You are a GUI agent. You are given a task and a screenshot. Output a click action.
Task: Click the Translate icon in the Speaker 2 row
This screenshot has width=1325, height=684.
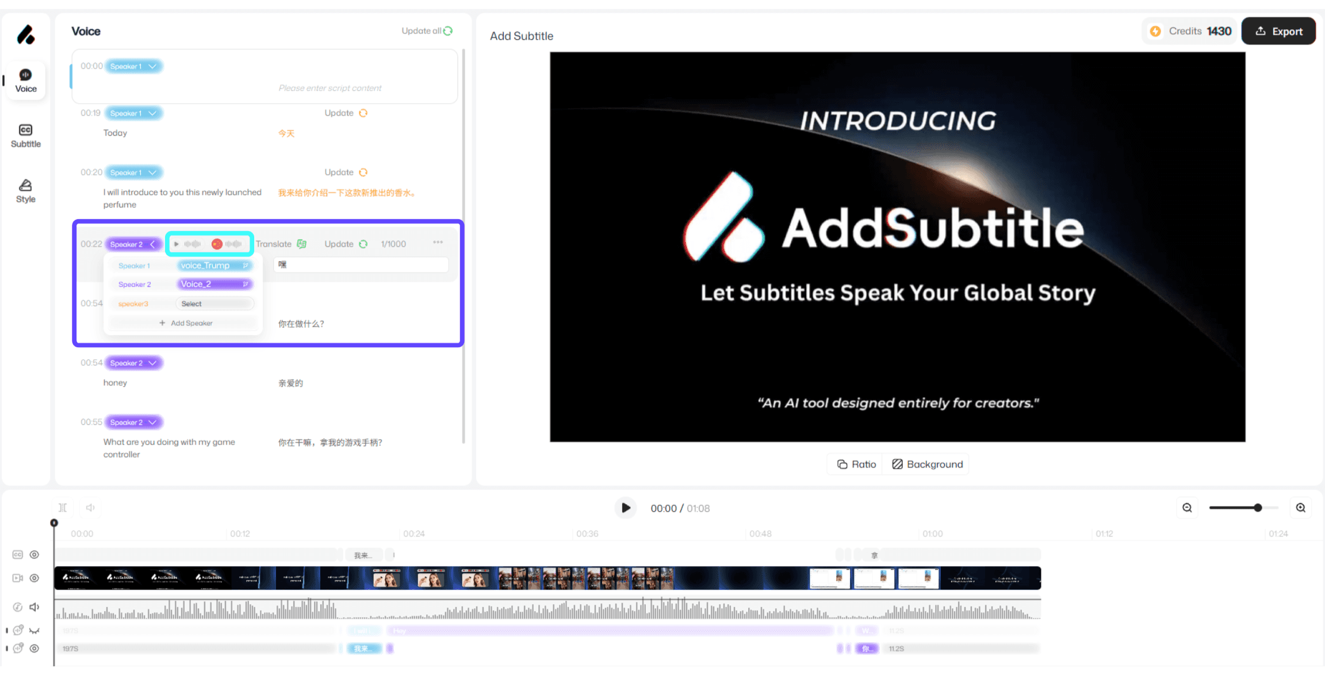click(302, 244)
